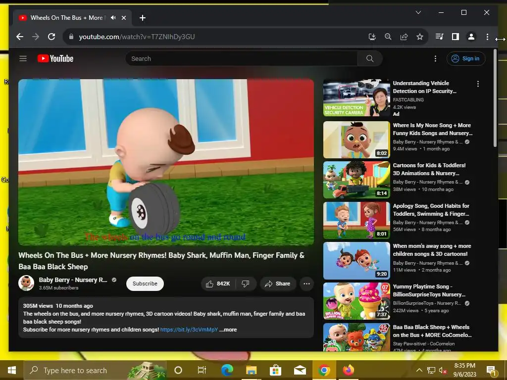507x380 pixels.
Task: Close the Wheels On The Bus tab
Action: click(123, 18)
